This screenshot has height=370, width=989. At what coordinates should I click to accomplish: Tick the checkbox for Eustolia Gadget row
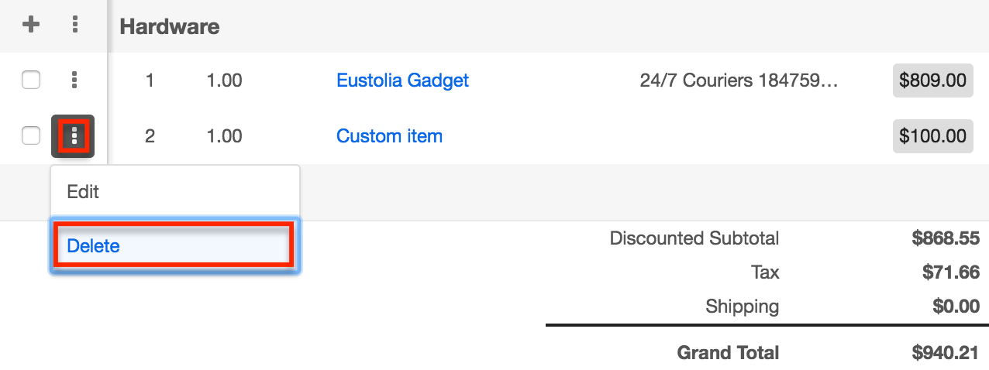tap(30, 80)
